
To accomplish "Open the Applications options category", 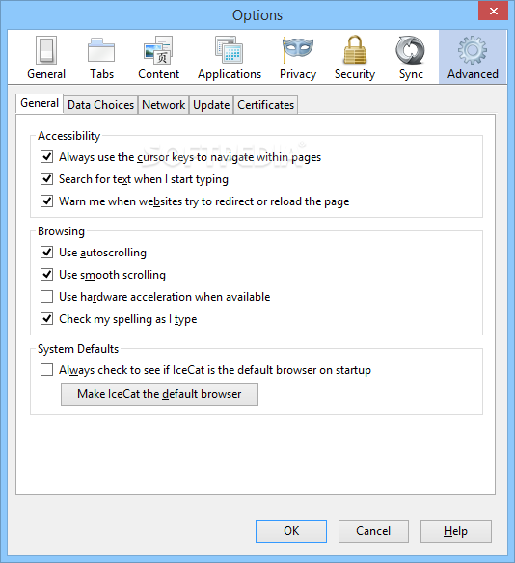I will click(x=230, y=58).
